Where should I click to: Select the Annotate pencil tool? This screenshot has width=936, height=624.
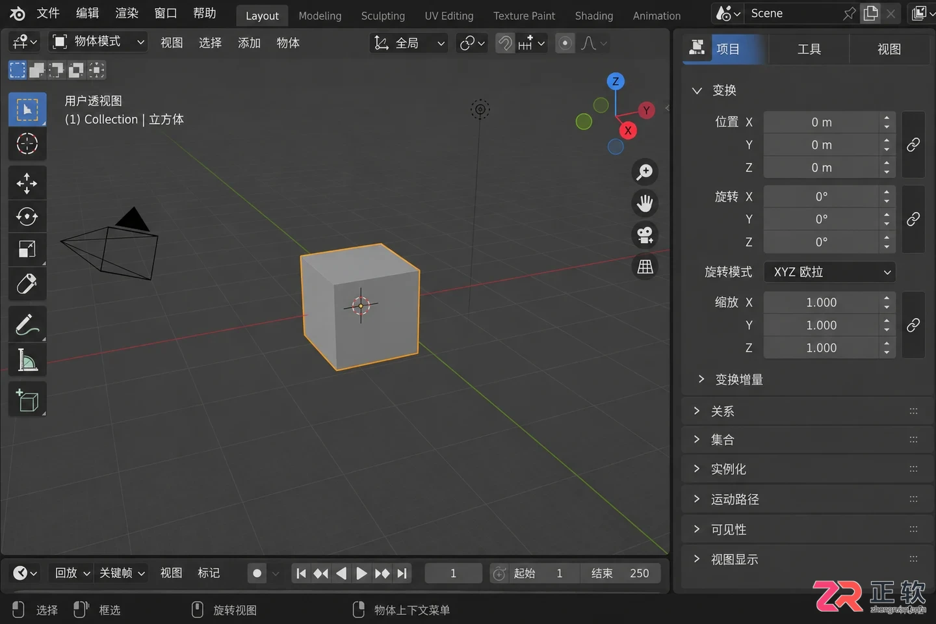pyautogui.click(x=27, y=324)
